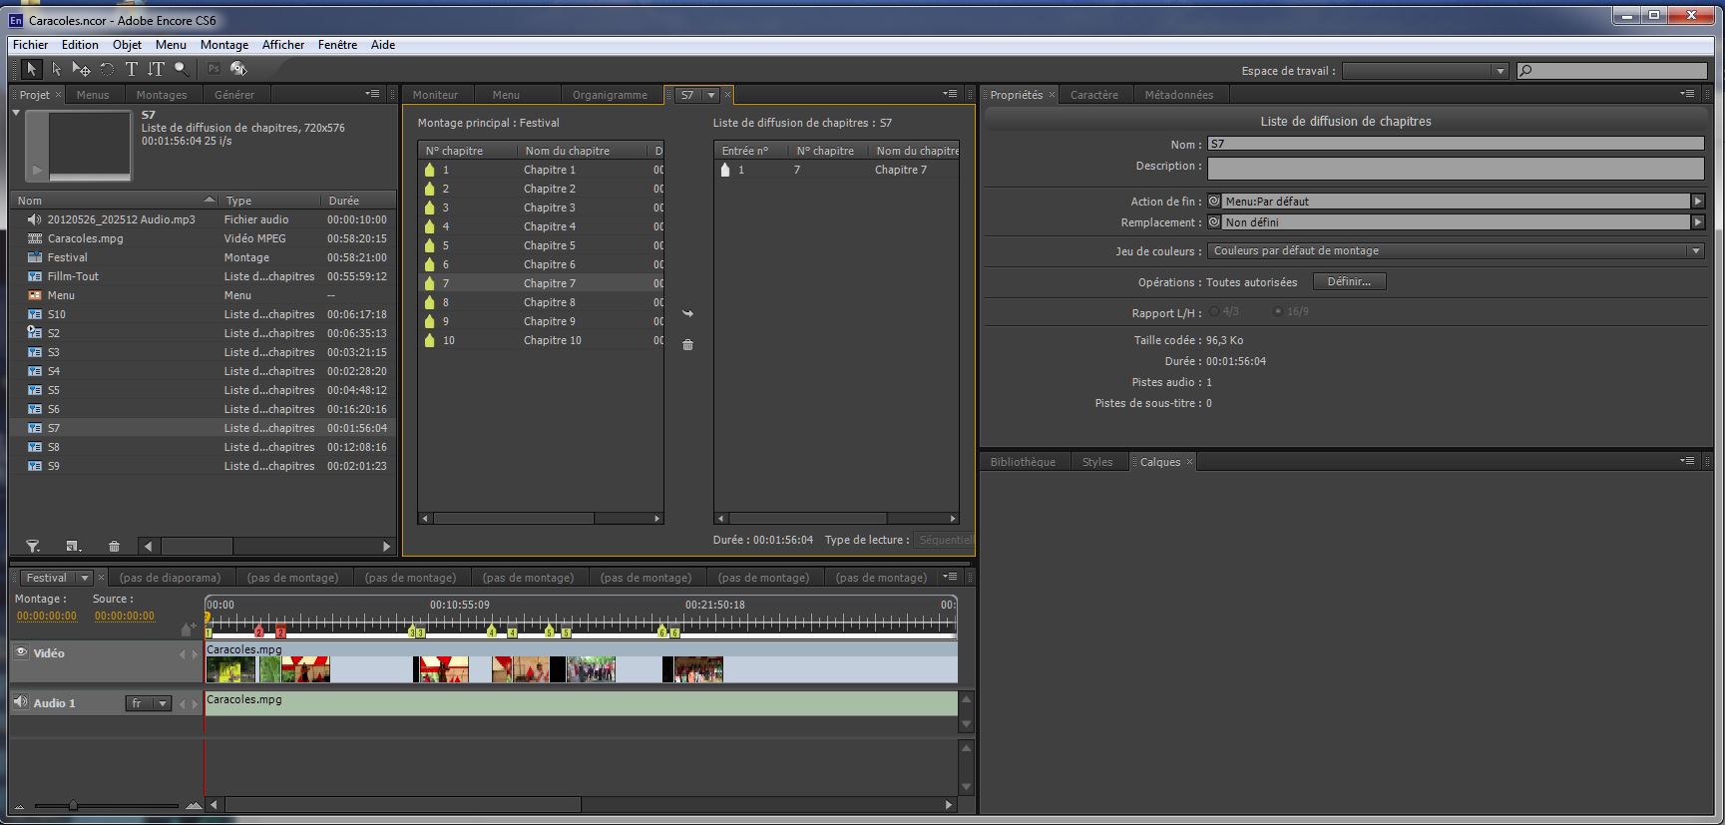Switch to the Organigramme tab

610,95
